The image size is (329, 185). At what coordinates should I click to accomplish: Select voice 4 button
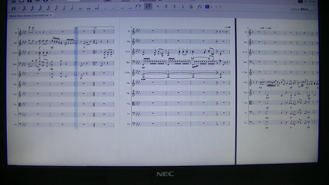220,7
